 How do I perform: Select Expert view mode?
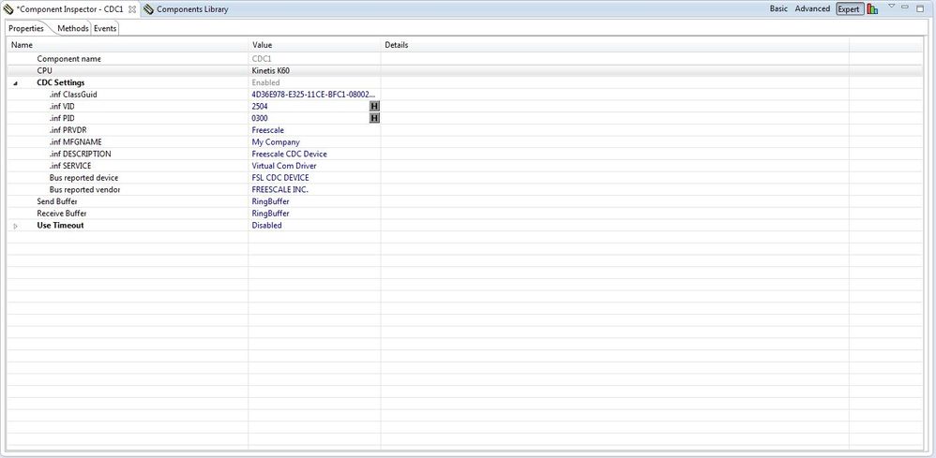pos(849,9)
